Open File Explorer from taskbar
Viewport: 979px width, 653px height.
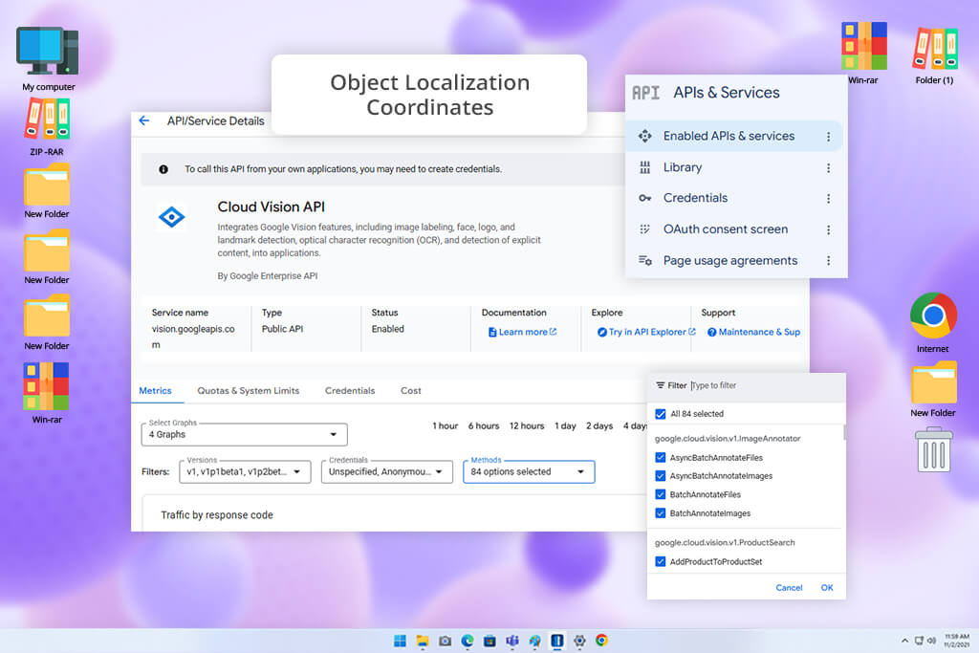click(x=423, y=641)
